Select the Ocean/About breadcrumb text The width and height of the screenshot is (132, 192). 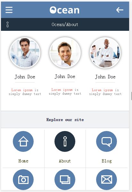coord(65,24)
